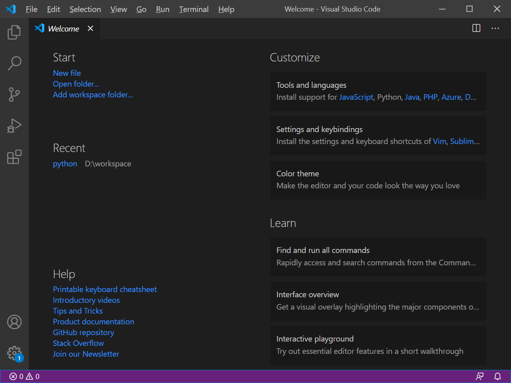Open the Manage gear icon
The height and width of the screenshot is (383, 511).
click(14, 353)
